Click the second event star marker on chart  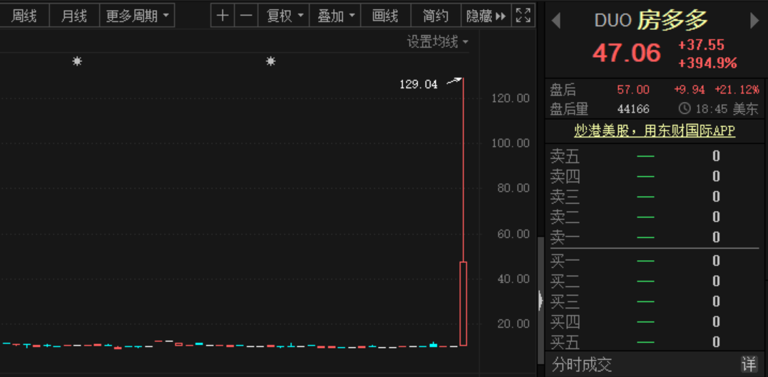click(x=271, y=62)
